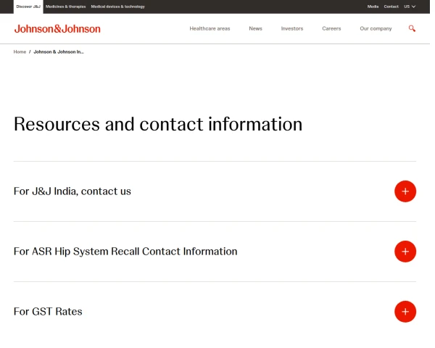The image size is (435, 348).
Task: Select the Discover J&J tab
Action: click(28, 6)
